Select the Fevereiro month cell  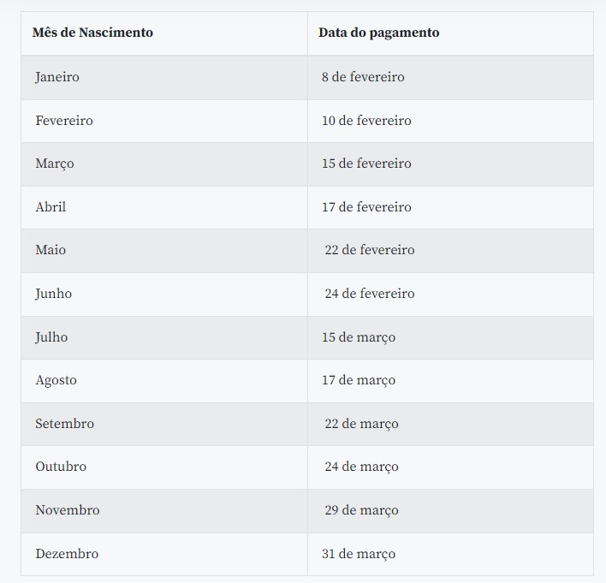(x=64, y=121)
